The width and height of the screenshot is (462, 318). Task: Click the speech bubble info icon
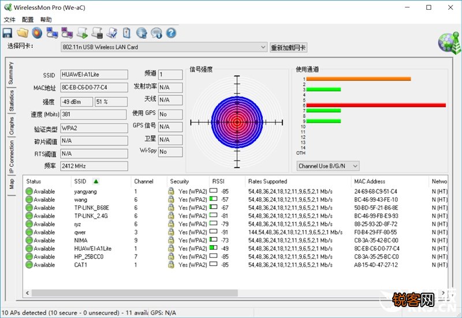[157, 33]
